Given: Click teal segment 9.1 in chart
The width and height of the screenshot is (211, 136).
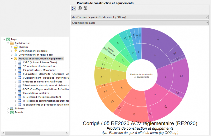Looking at the screenshot, I should pyautogui.click(x=125, y=39).
